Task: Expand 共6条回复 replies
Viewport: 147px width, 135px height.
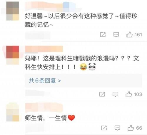Action: 45,80
